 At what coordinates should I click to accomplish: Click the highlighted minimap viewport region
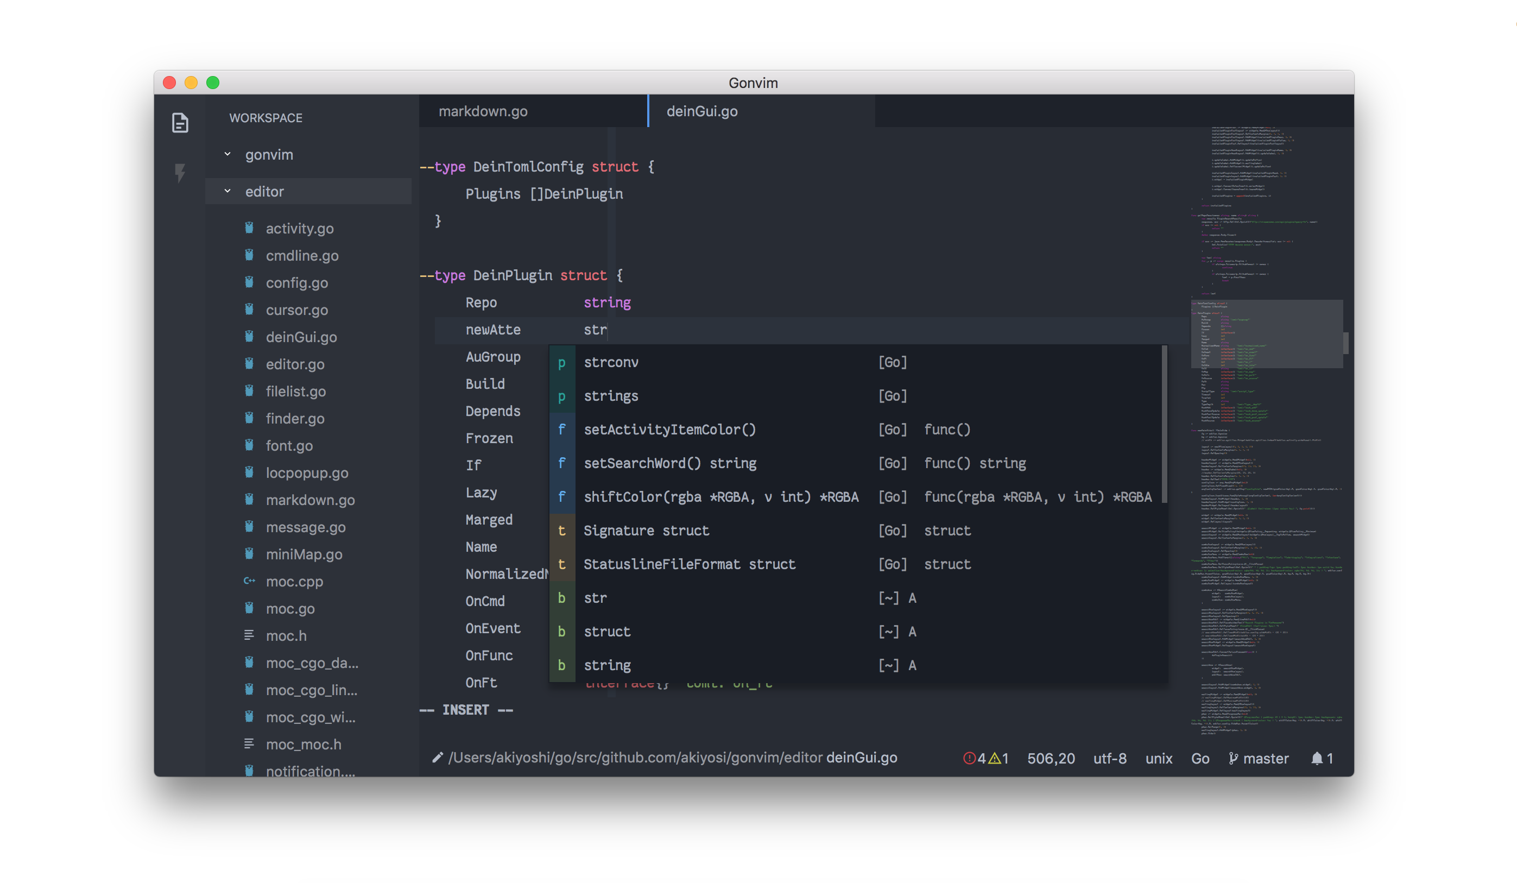[x=1266, y=333]
